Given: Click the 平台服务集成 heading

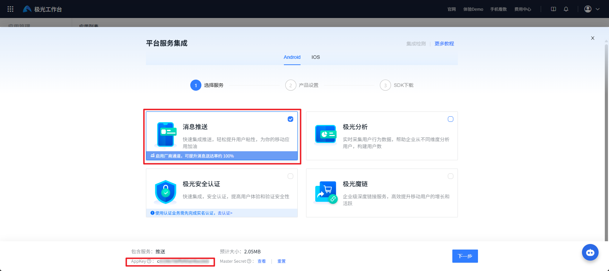Looking at the screenshot, I should pos(167,43).
